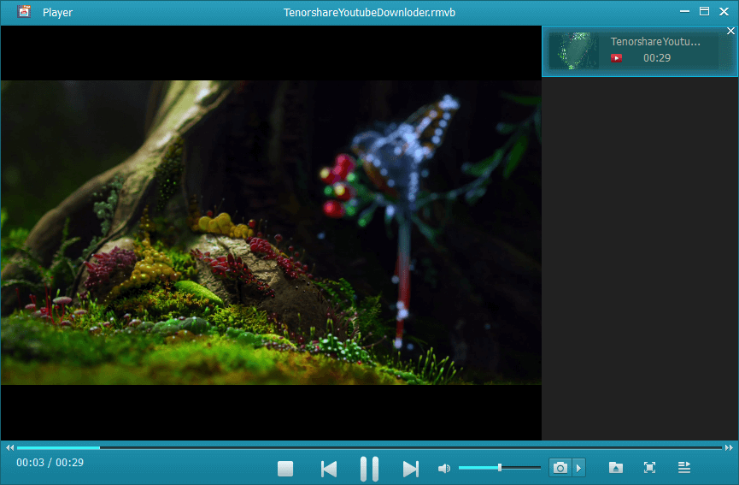Adjust the volume slider
Image resolution: width=739 pixels, height=485 pixels.
point(500,468)
